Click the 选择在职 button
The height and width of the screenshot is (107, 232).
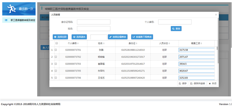tap(60, 37)
